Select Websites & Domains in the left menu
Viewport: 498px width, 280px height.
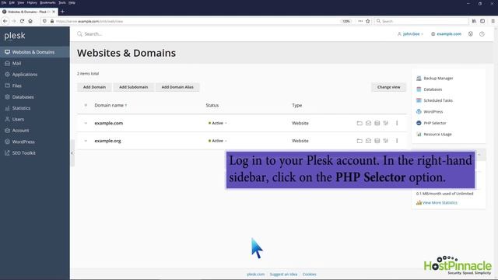click(x=35, y=52)
